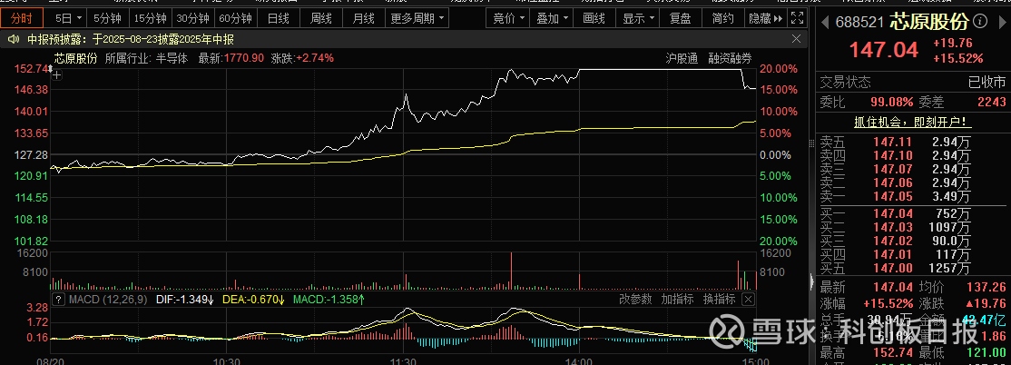This screenshot has width=1011, height=365.
Task: Toggle full-screen chart view icon
Action: click(x=797, y=18)
